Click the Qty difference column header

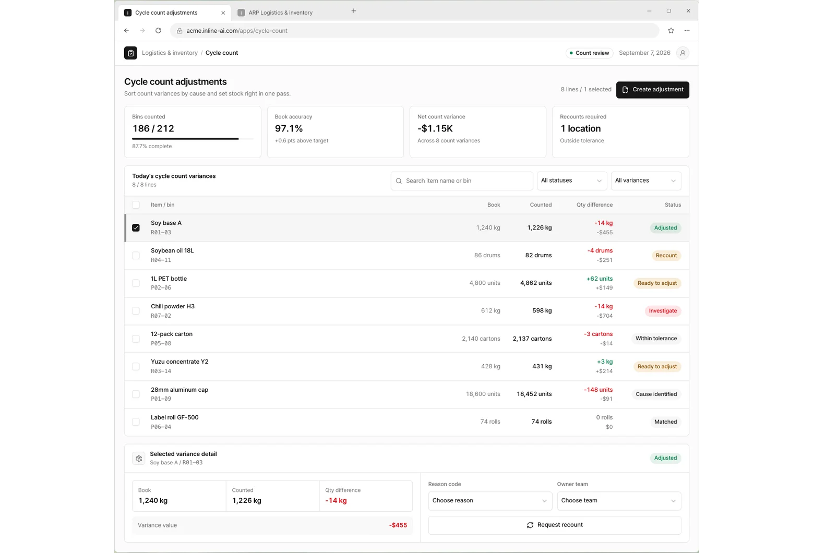[x=594, y=205]
